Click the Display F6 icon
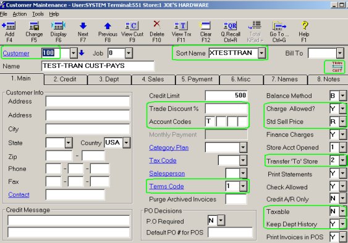 click(58, 26)
